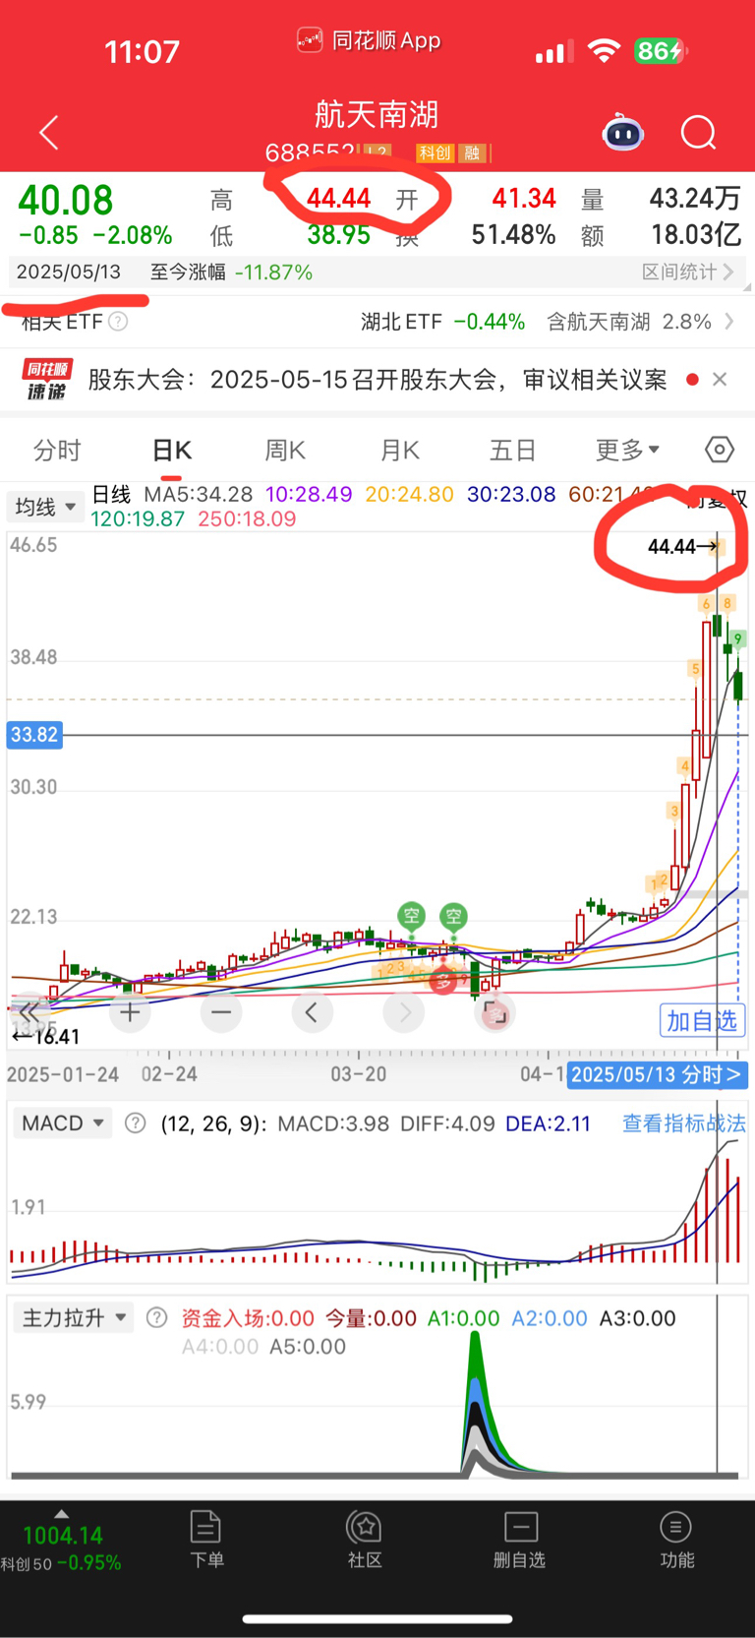Tap 科创50 index 1004.14 ticker
This screenshot has height=1638, width=755.
click(x=61, y=1548)
